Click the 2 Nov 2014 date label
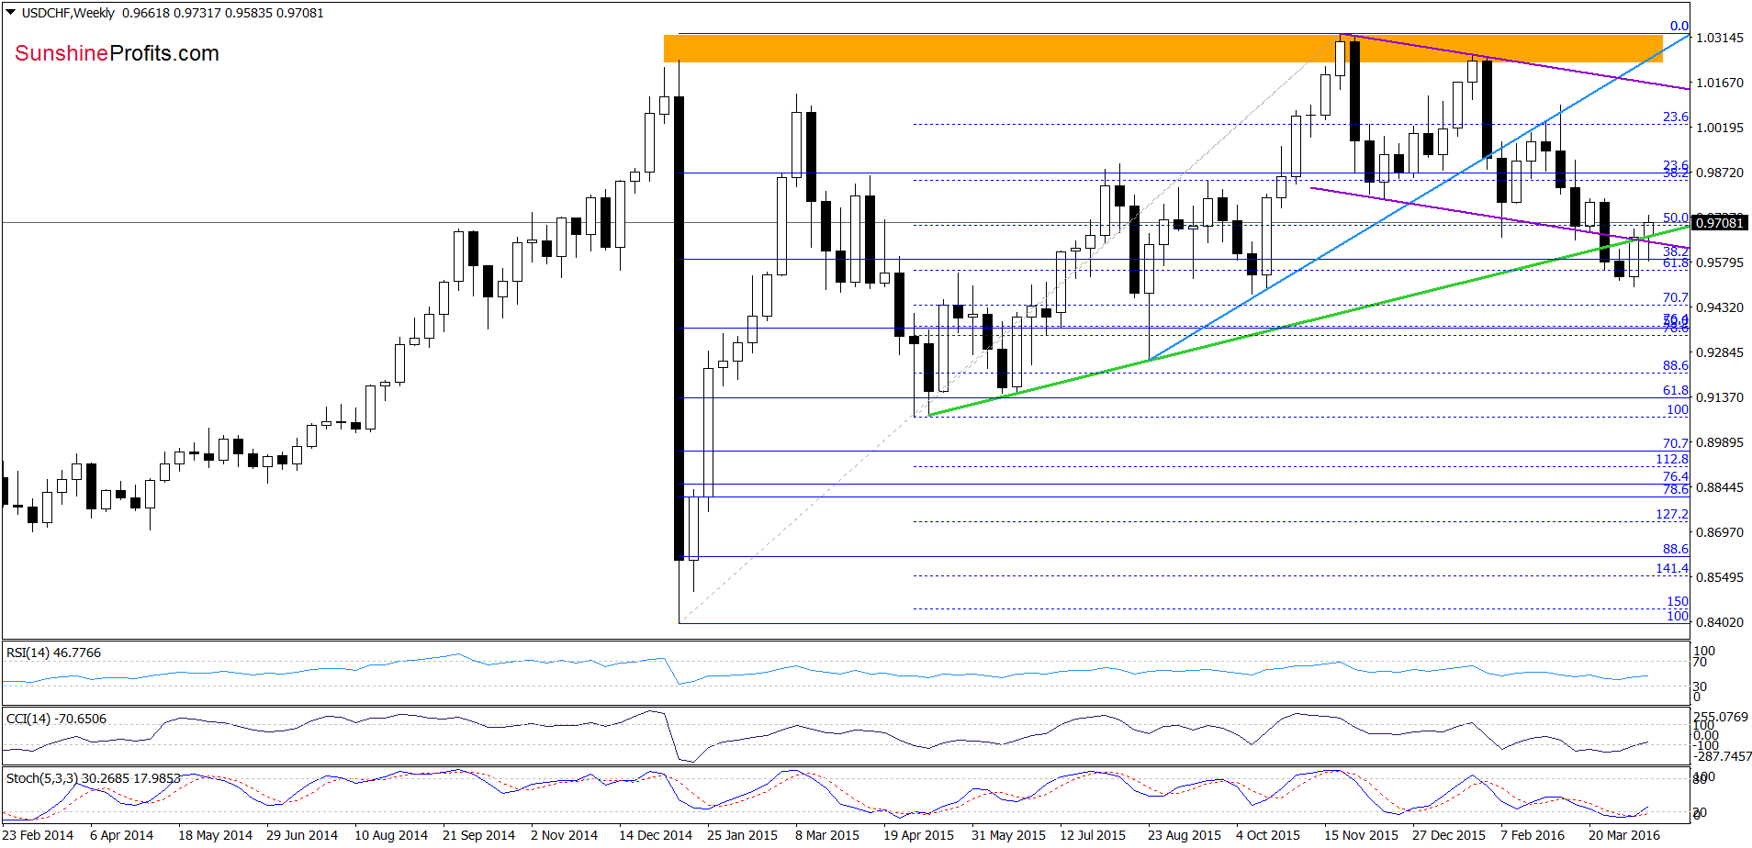 [564, 835]
